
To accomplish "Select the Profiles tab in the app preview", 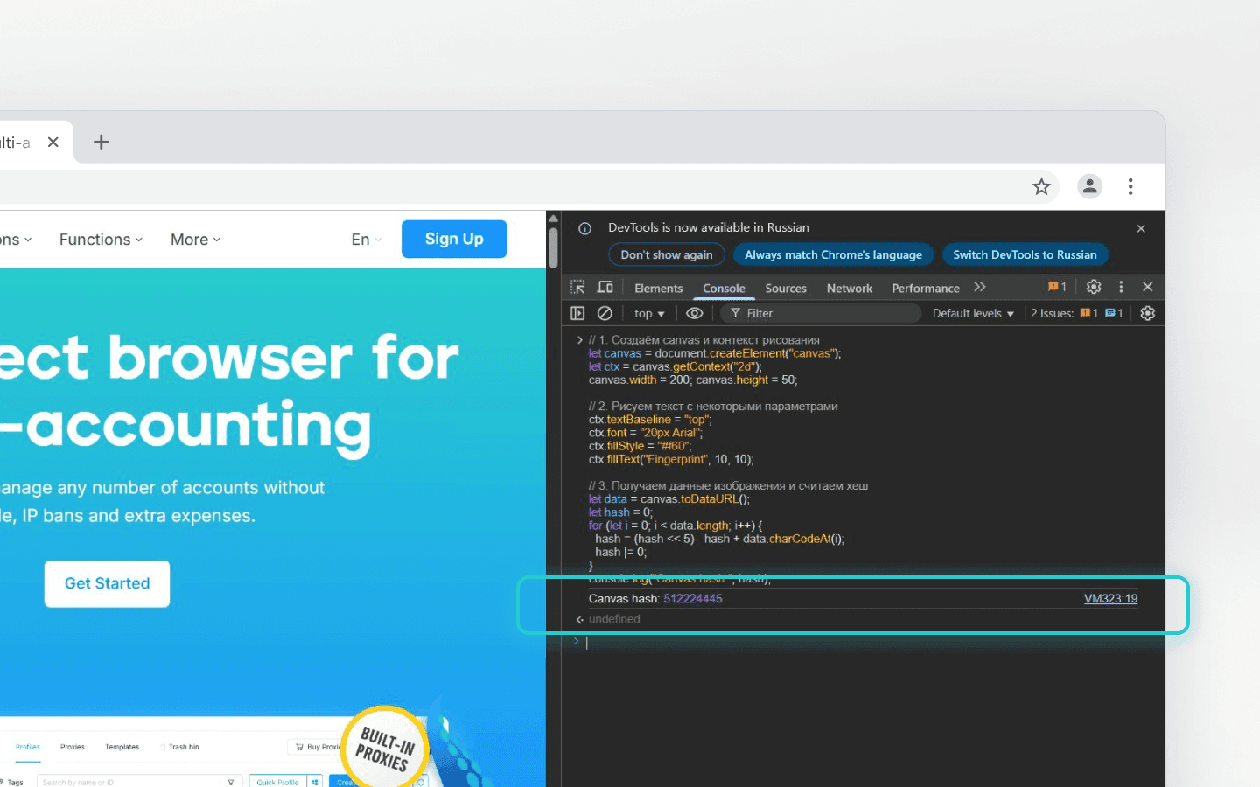I will click(x=28, y=747).
